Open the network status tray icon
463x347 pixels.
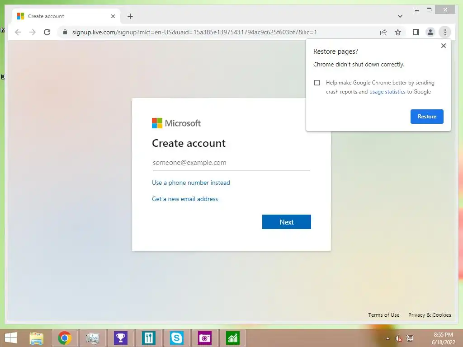pyautogui.click(x=410, y=338)
